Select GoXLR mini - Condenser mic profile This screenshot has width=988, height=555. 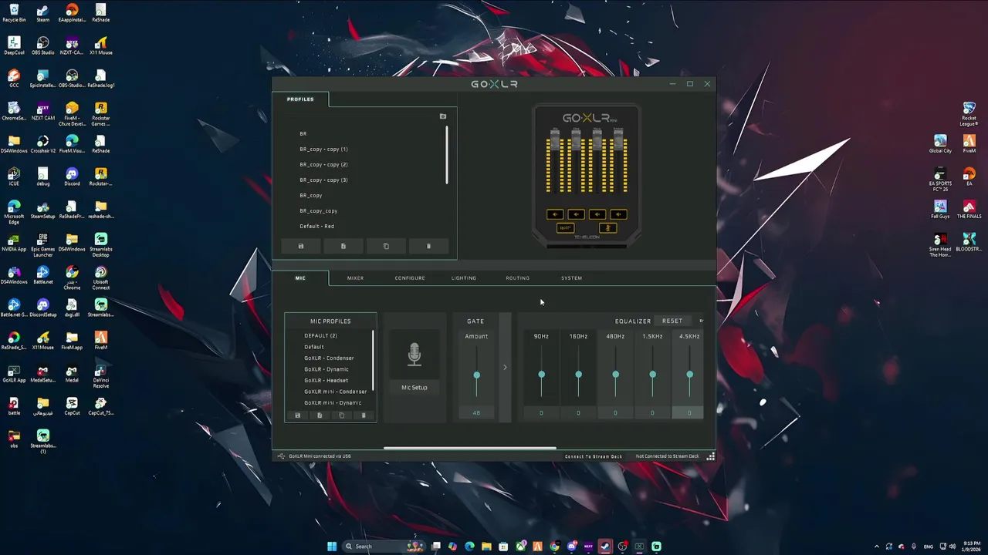[x=336, y=392]
